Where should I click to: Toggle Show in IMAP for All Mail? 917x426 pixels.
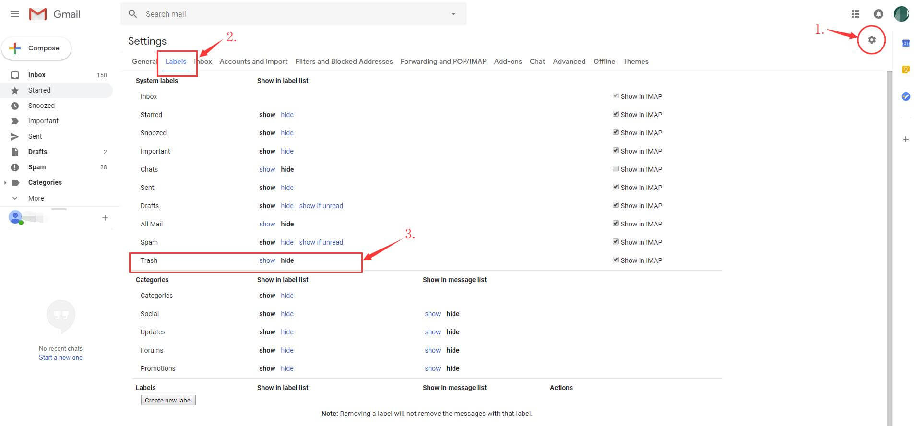[615, 224]
